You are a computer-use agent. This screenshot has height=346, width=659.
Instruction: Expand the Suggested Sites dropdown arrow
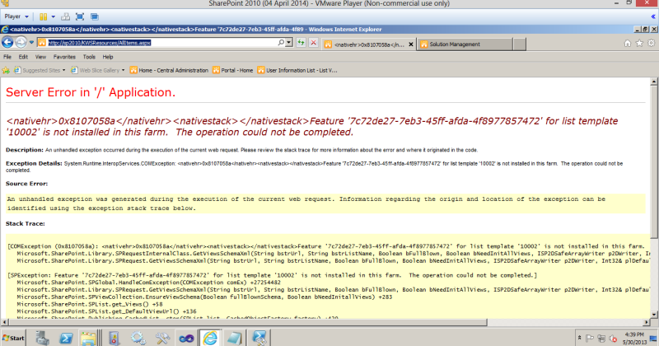click(64, 70)
